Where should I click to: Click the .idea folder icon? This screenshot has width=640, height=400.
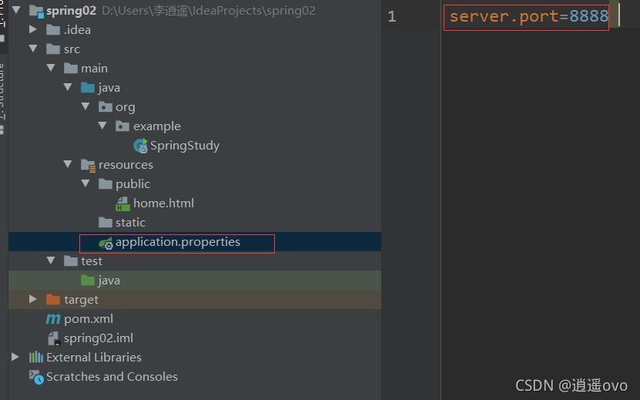pos(53,30)
